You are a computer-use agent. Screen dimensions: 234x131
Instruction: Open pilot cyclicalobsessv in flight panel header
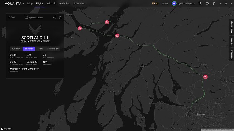[34, 18]
